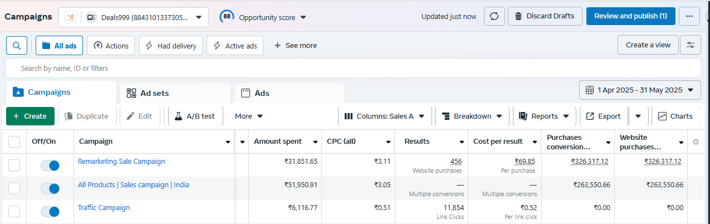Open the date range 1 Apr–31 May dropdown
This screenshot has height=224, width=710.
[x=640, y=90]
